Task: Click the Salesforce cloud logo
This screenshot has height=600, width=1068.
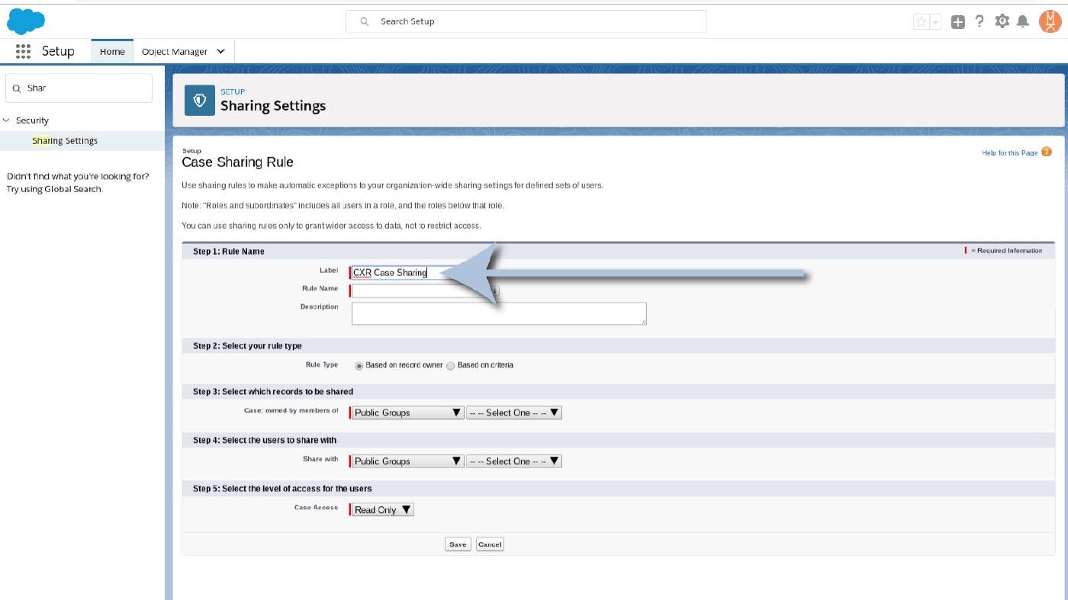Action: point(26,21)
